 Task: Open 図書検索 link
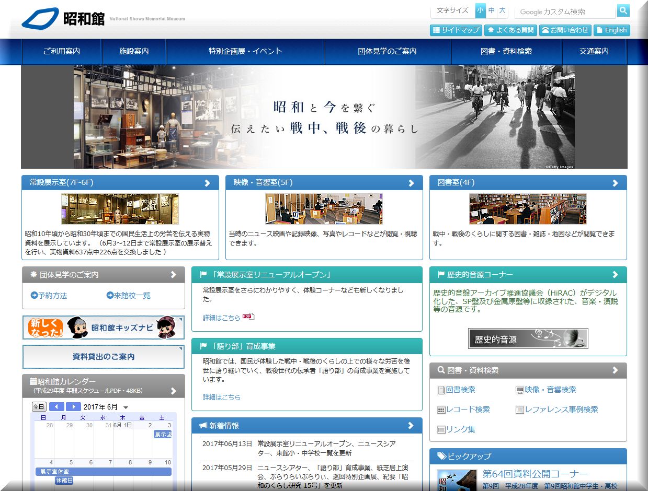pos(457,390)
